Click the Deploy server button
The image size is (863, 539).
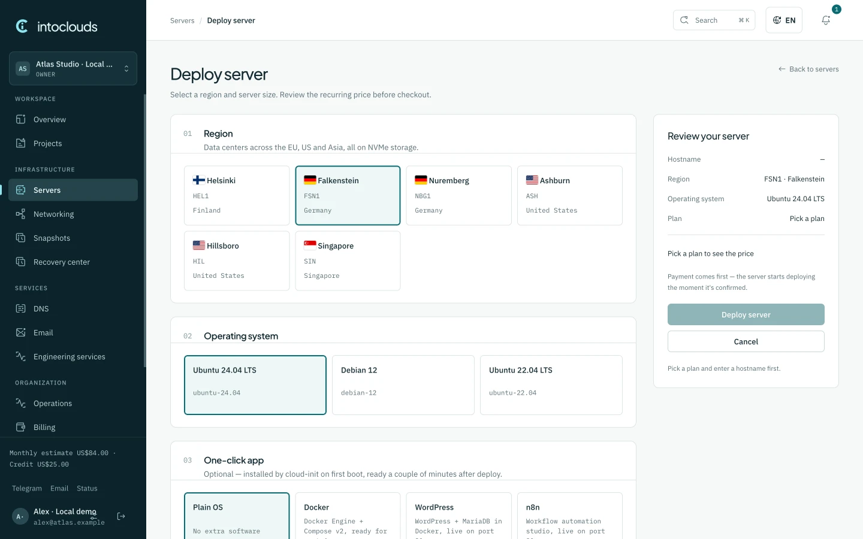pyautogui.click(x=746, y=314)
